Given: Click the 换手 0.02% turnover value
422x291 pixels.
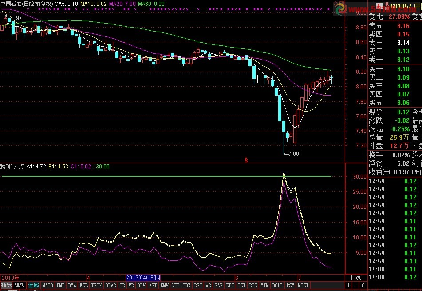Looking at the screenshot, I should 401,155.
